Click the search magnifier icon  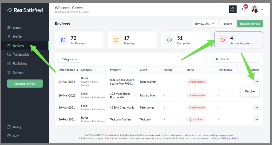point(217,59)
